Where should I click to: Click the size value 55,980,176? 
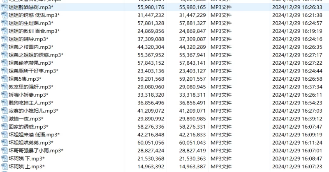point(151,7)
